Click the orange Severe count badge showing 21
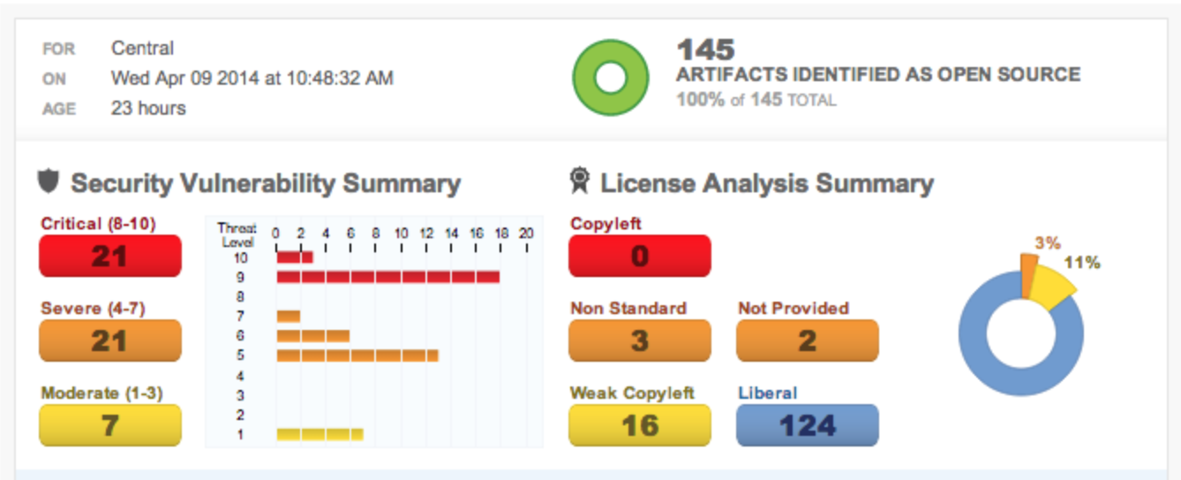Viewport: 1181px width, 480px height. (x=110, y=341)
